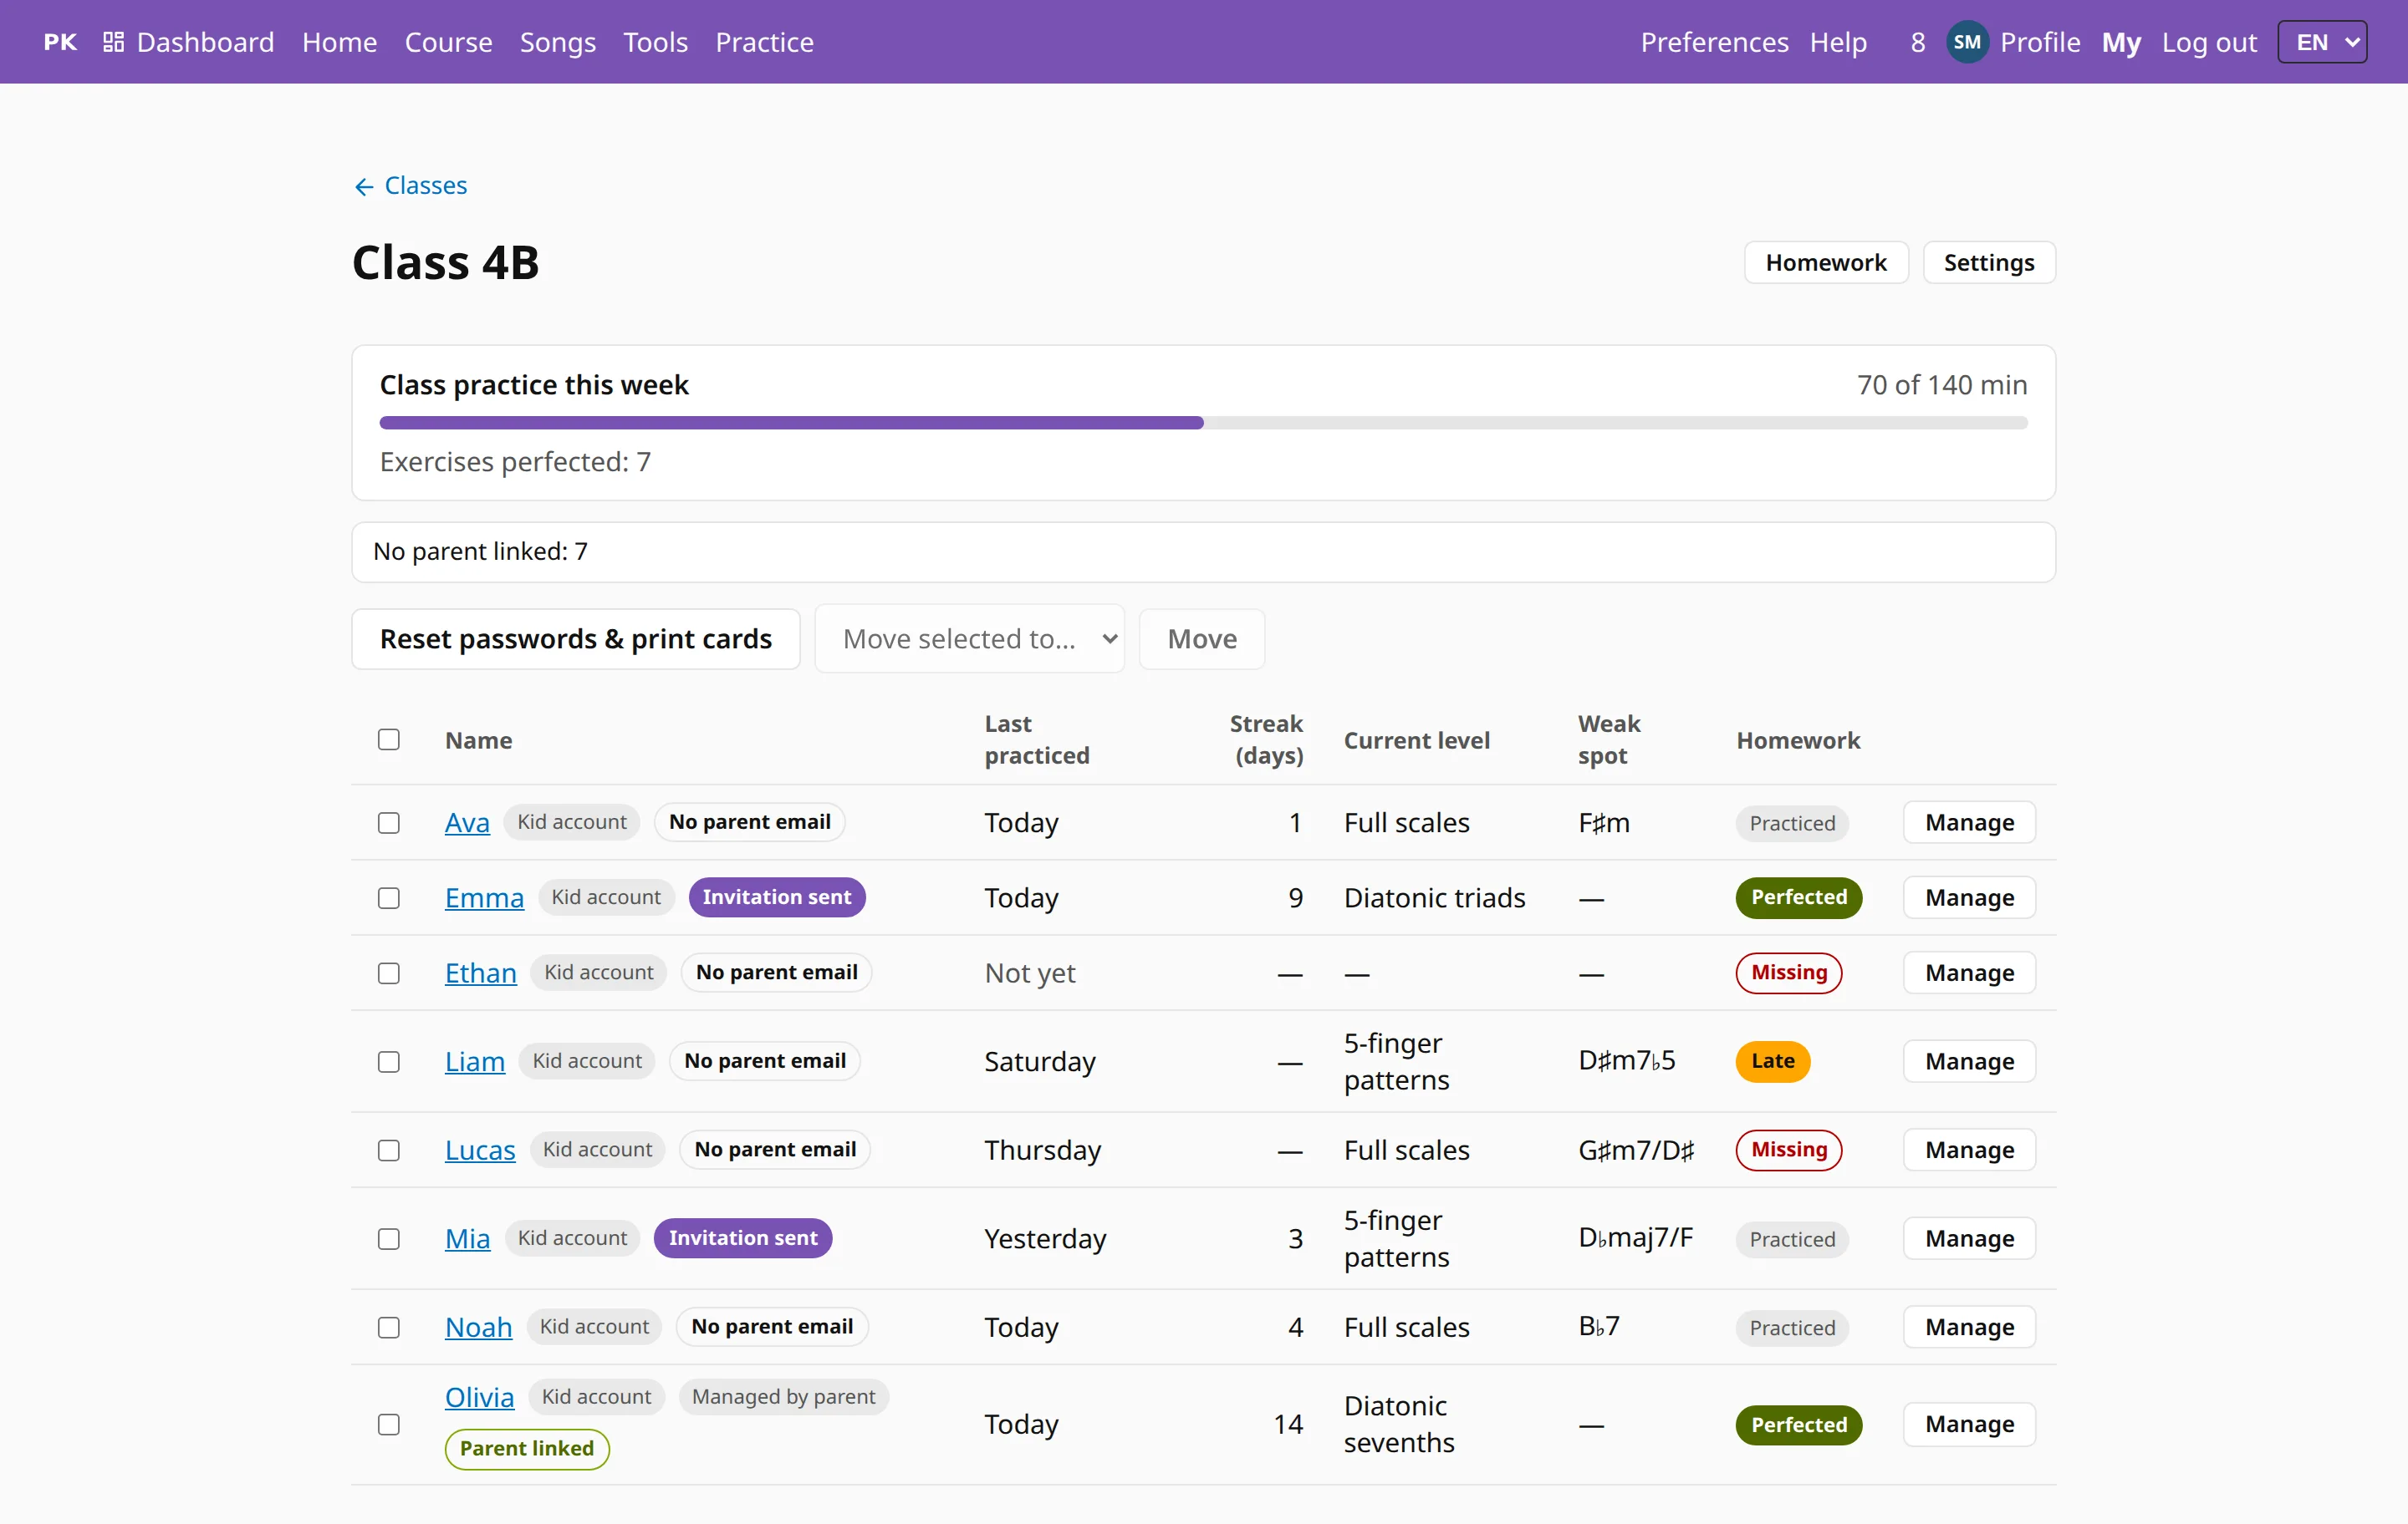
Task: Open Manage for Lucas
Action: pyautogui.click(x=1969, y=1149)
